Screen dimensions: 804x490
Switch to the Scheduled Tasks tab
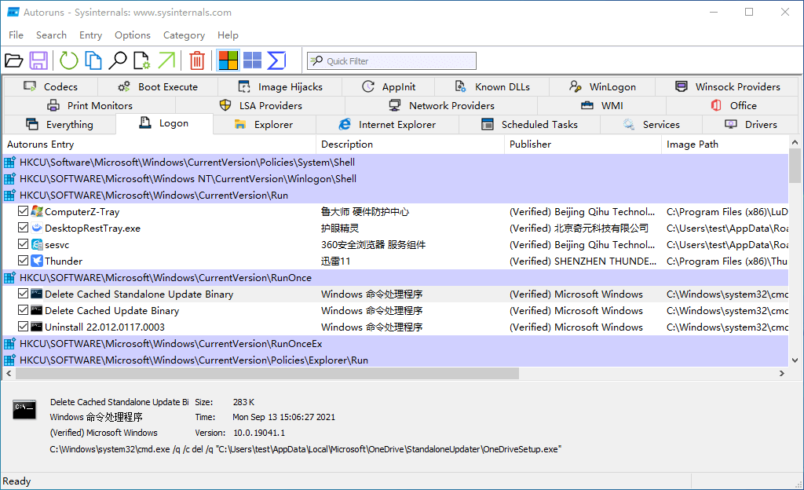530,125
